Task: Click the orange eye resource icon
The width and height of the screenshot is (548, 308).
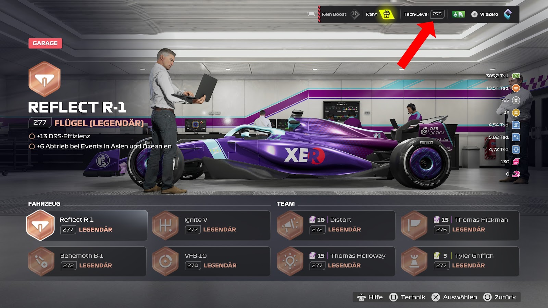Action: (516, 88)
